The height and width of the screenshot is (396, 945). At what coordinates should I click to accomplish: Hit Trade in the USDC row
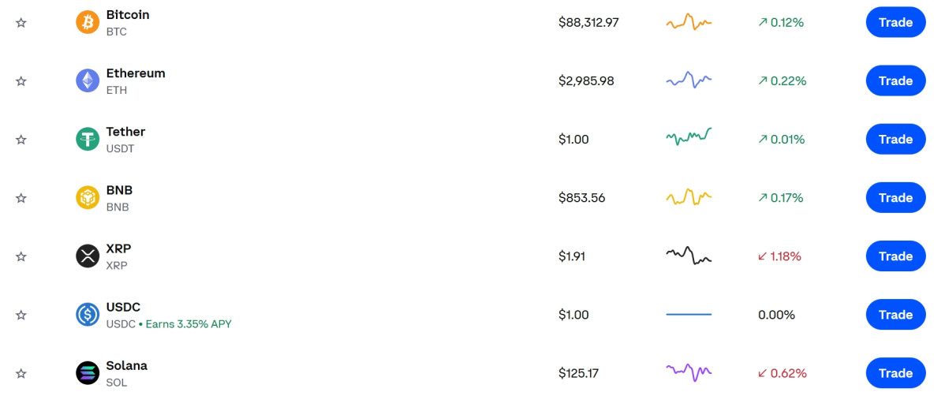(895, 315)
